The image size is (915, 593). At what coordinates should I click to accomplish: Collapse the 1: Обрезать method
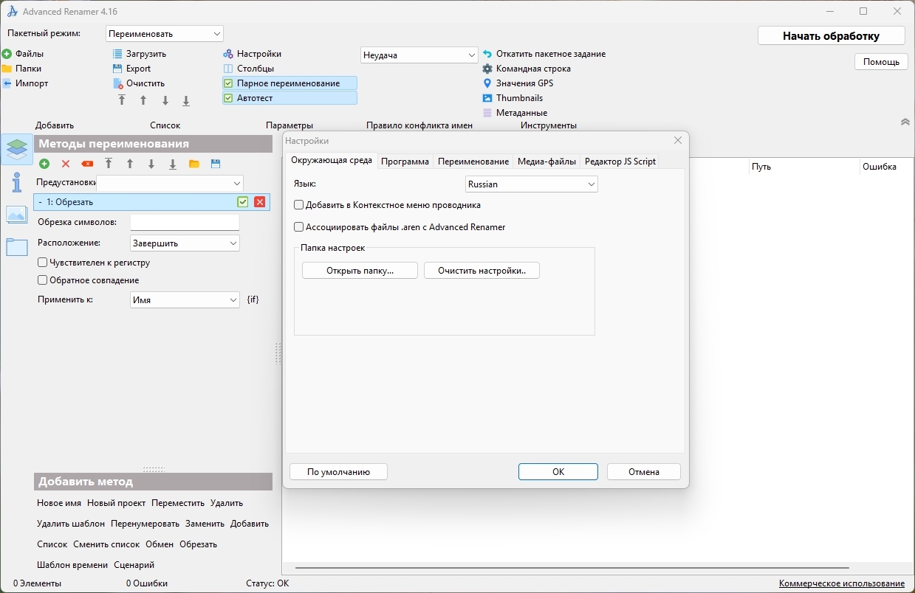(x=40, y=202)
